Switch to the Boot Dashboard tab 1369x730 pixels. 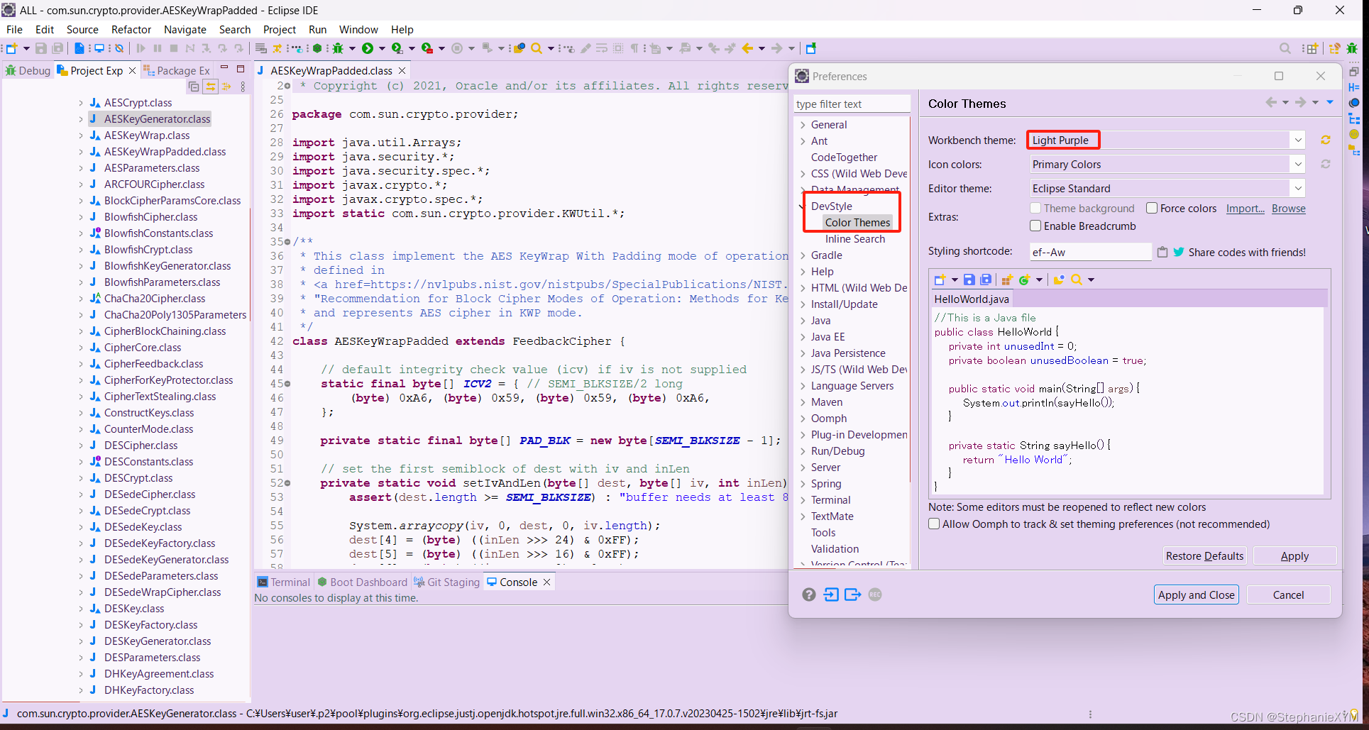tap(363, 582)
